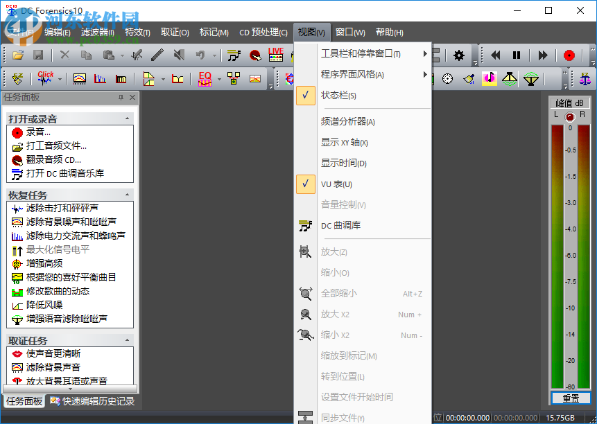Click 滤除击打和砰砰声 task link
The height and width of the screenshot is (424, 597).
click(62, 208)
